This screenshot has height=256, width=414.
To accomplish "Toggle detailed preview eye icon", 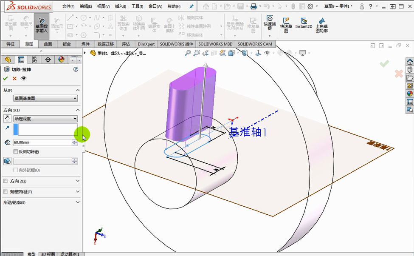I will [x=23, y=78].
